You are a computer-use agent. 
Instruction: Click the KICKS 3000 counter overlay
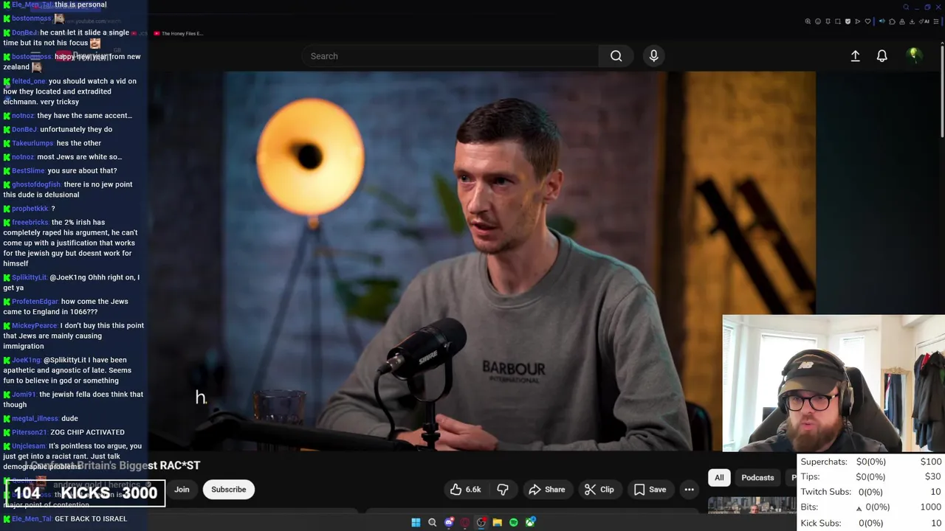click(x=85, y=493)
